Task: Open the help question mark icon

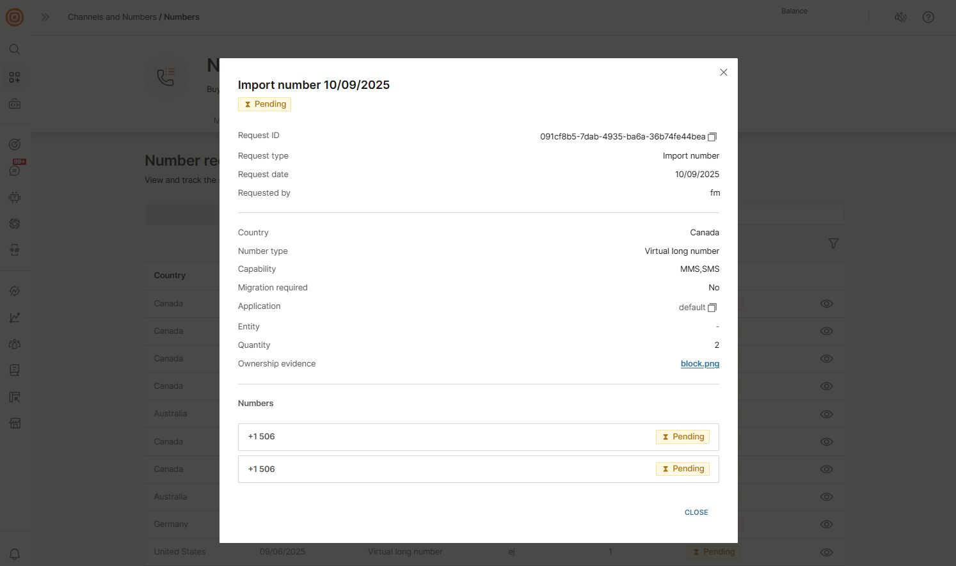Action: [928, 17]
